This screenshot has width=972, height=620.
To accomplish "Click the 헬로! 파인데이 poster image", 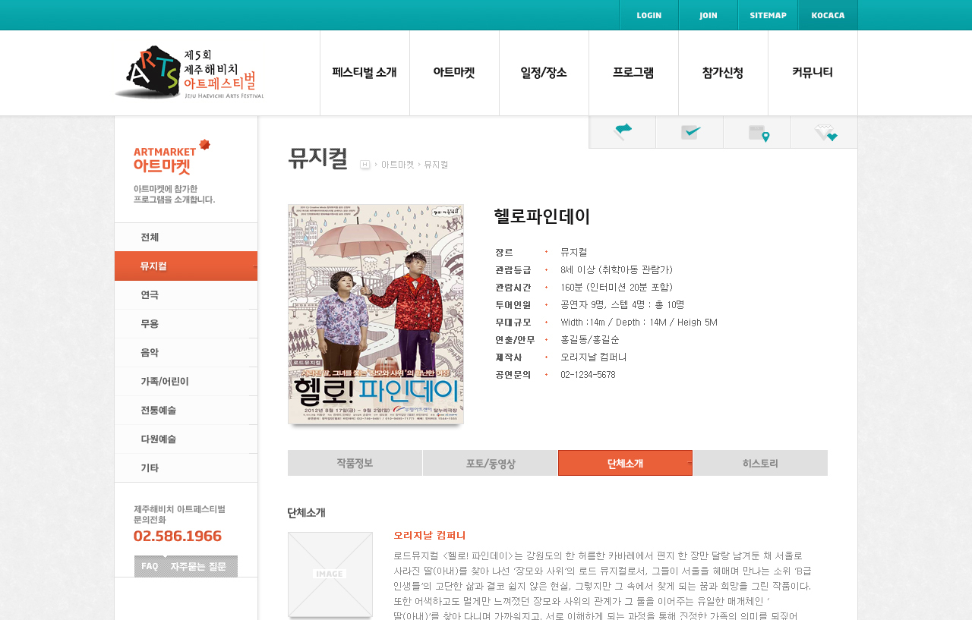I will click(x=376, y=314).
